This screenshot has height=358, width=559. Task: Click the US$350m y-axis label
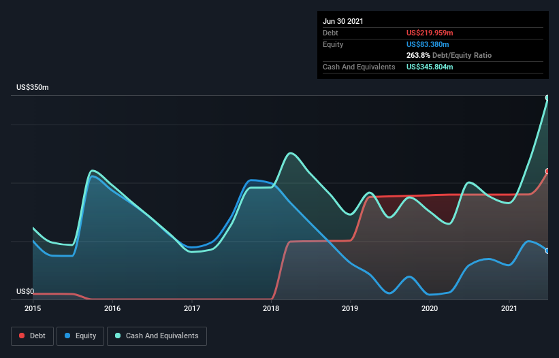coord(33,87)
